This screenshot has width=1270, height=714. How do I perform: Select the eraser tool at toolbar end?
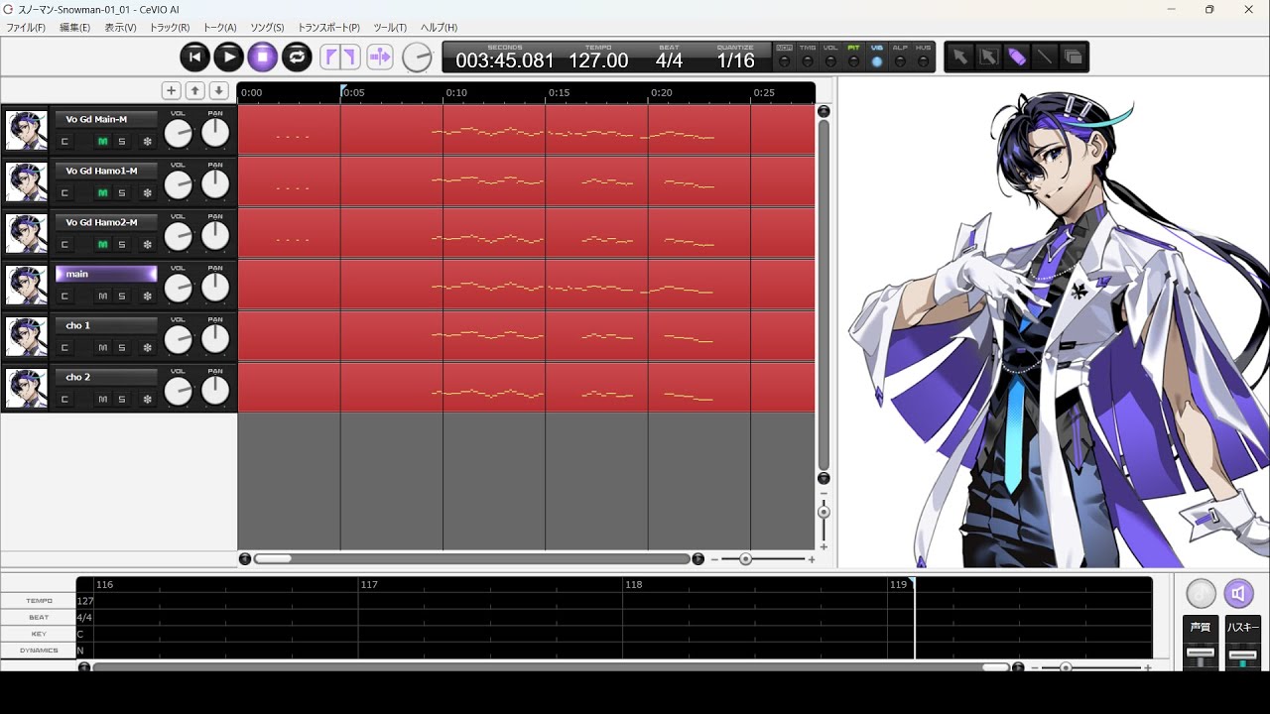click(x=1073, y=57)
